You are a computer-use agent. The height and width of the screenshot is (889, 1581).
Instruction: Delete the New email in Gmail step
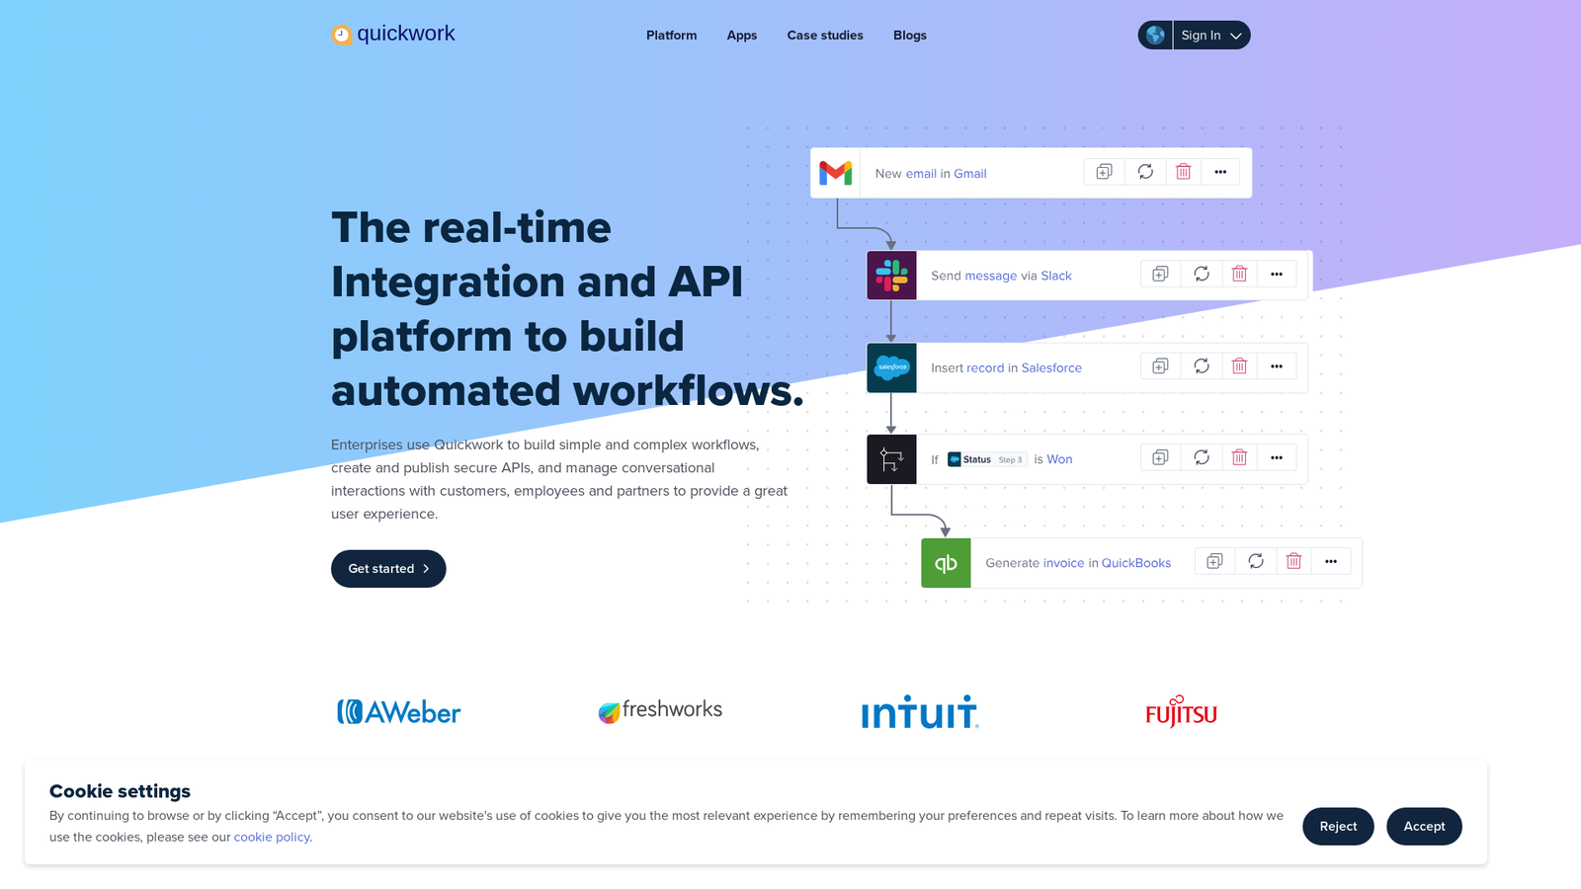click(x=1183, y=172)
